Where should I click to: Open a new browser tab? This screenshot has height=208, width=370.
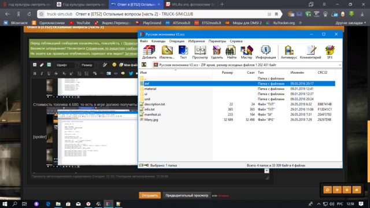[222, 5]
